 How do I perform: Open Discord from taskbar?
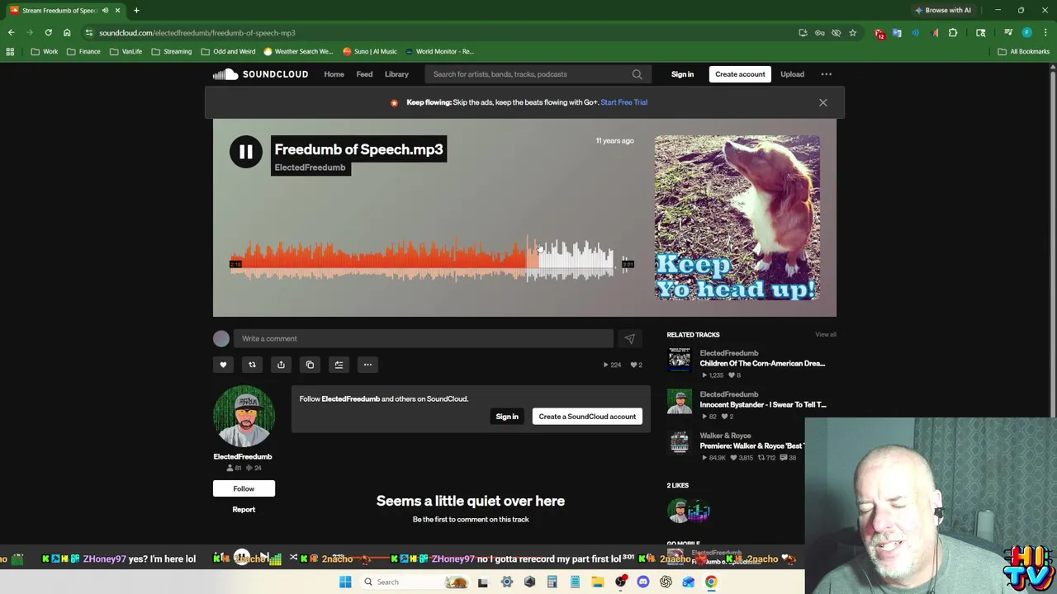click(642, 582)
